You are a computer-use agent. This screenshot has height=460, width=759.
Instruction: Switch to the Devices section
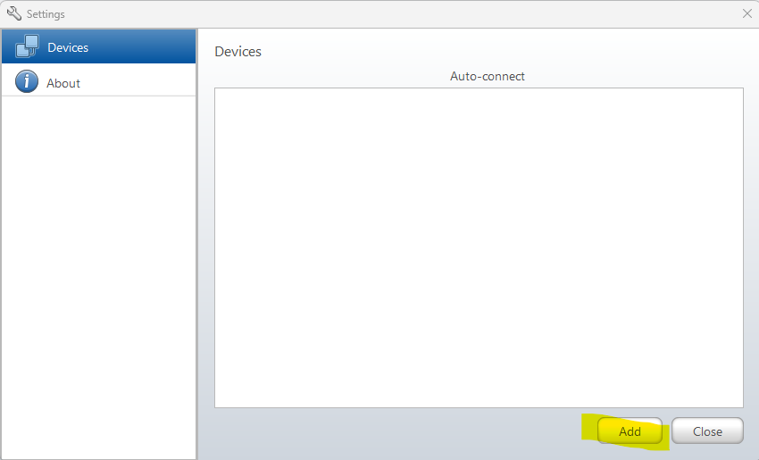pyautogui.click(x=68, y=47)
